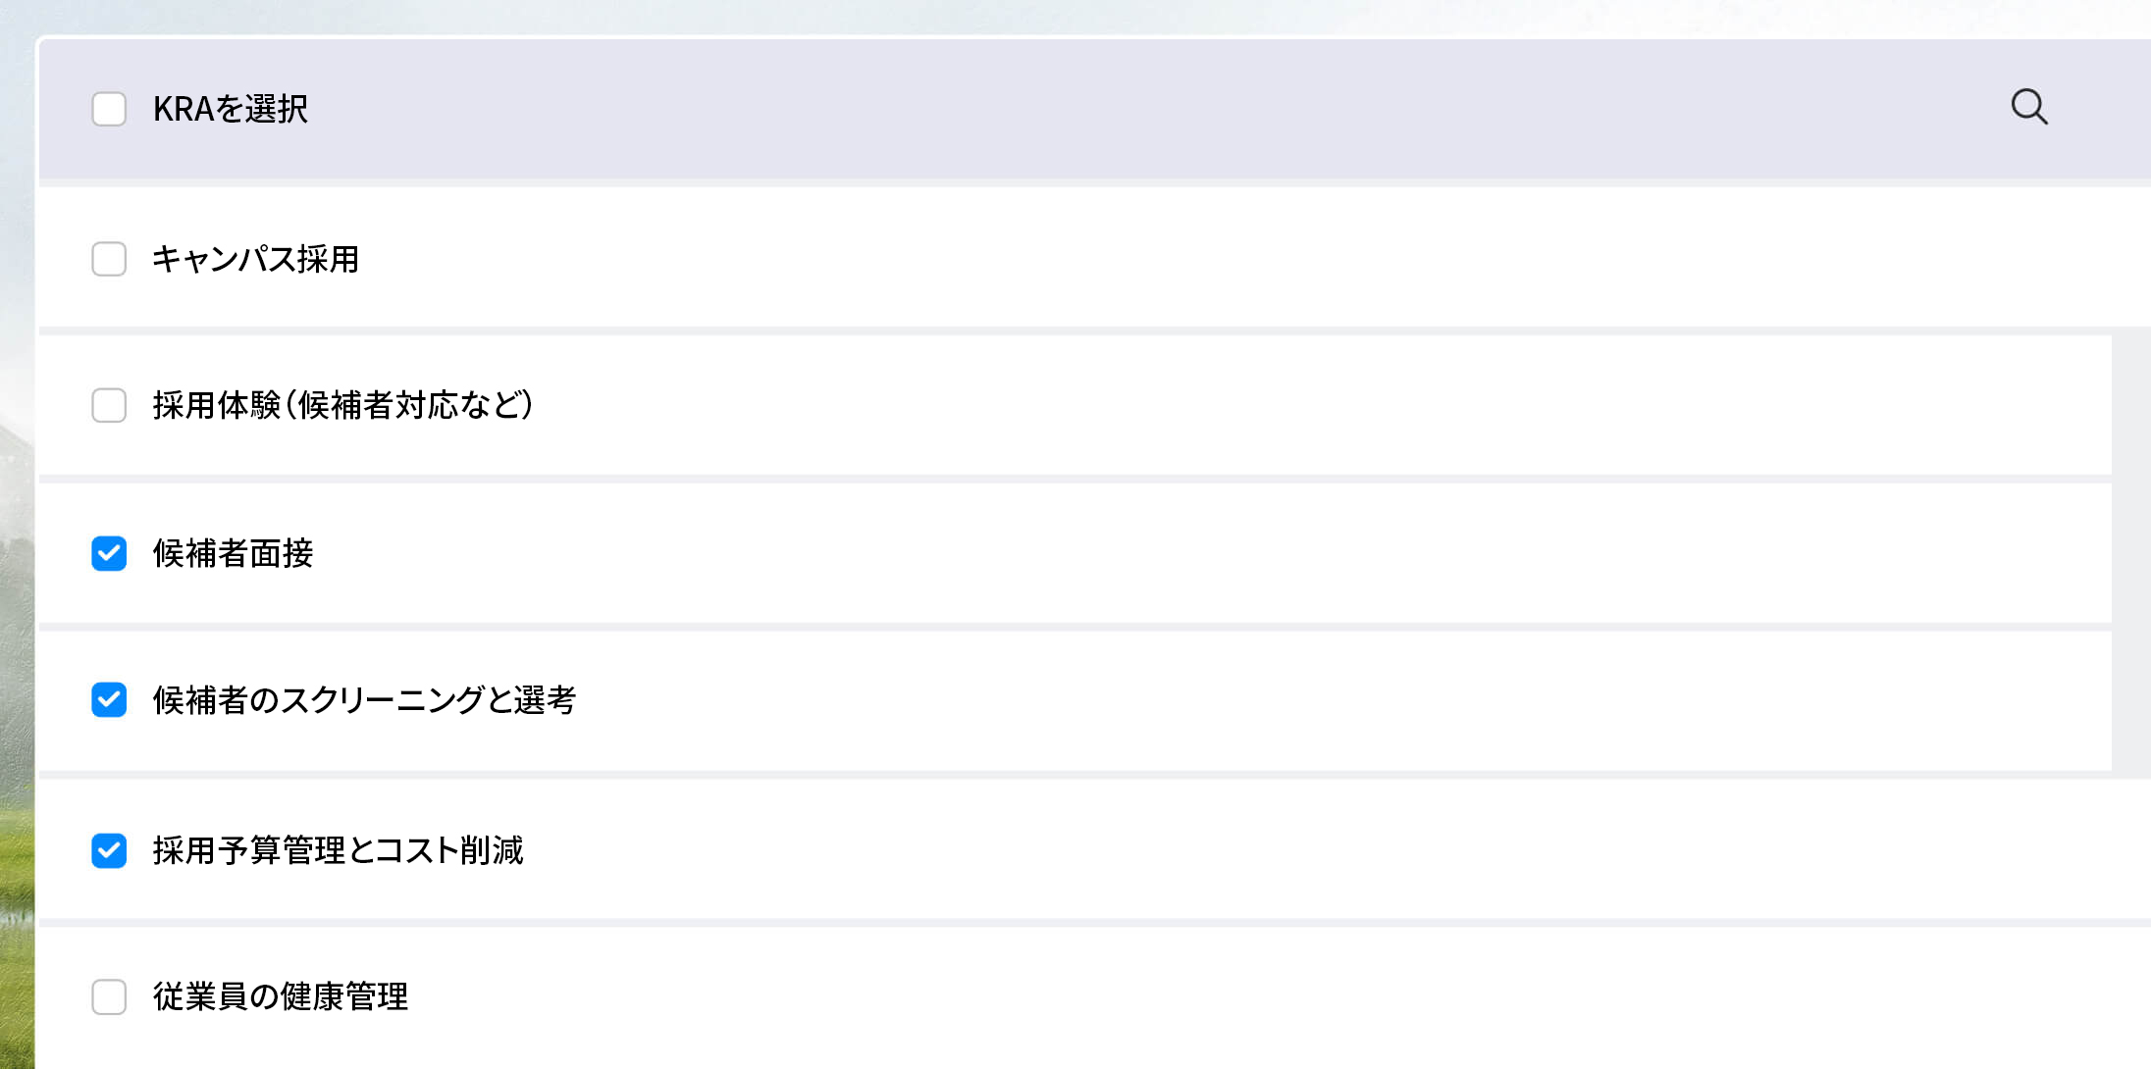
Task: Toggle the KRAを選択 select-all checkbox
Action: point(109,109)
